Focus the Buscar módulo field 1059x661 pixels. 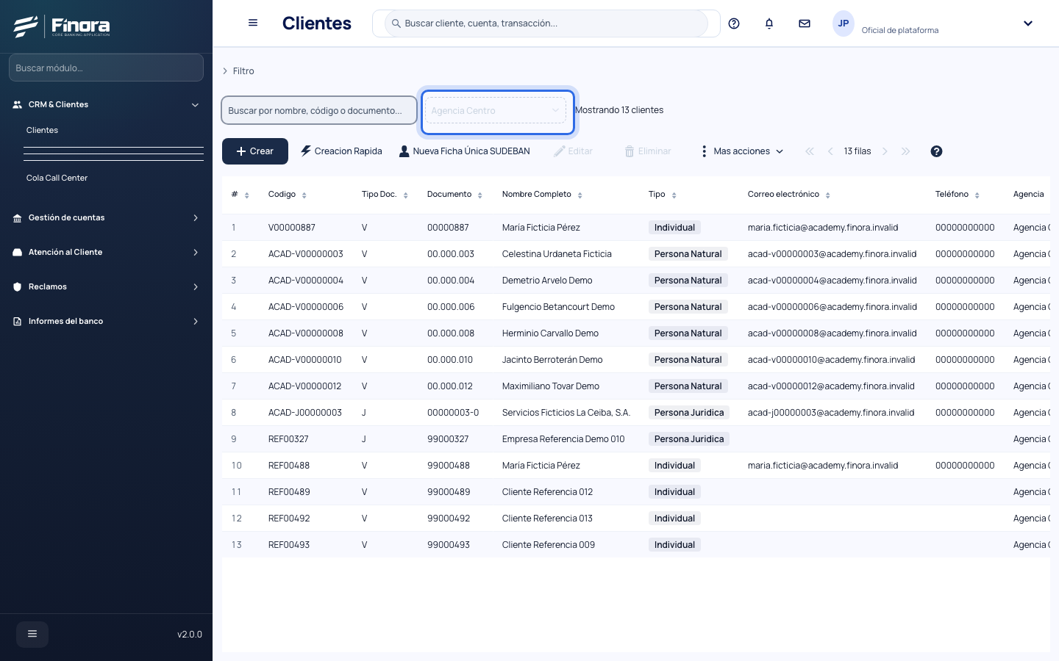coord(106,68)
